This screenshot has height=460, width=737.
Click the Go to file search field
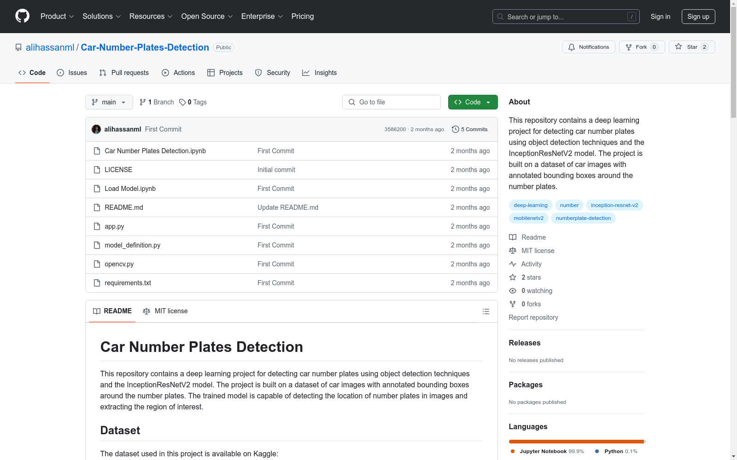click(x=392, y=102)
